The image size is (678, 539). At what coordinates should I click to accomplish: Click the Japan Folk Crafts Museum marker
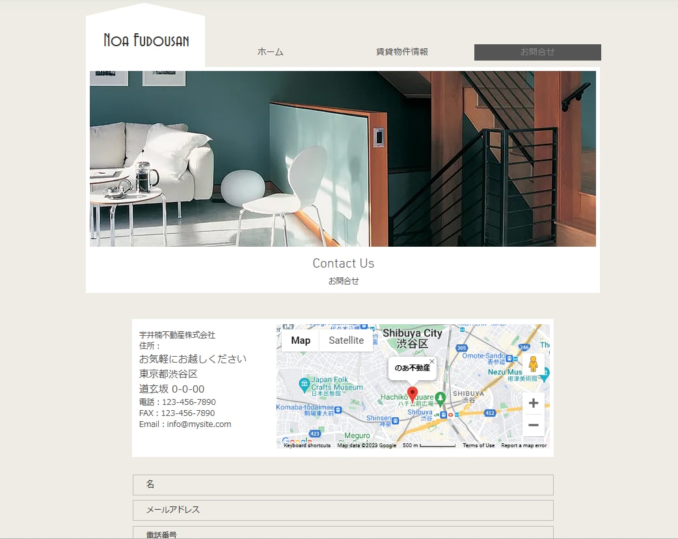(x=304, y=383)
